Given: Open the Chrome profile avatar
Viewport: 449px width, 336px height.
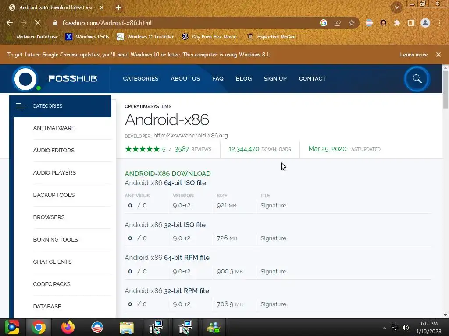Looking at the screenshot, I should tap(425, 23).
